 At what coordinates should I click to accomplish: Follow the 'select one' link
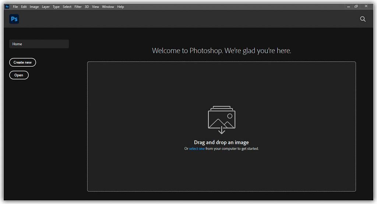pyautogui.click(x=197, y=149)
